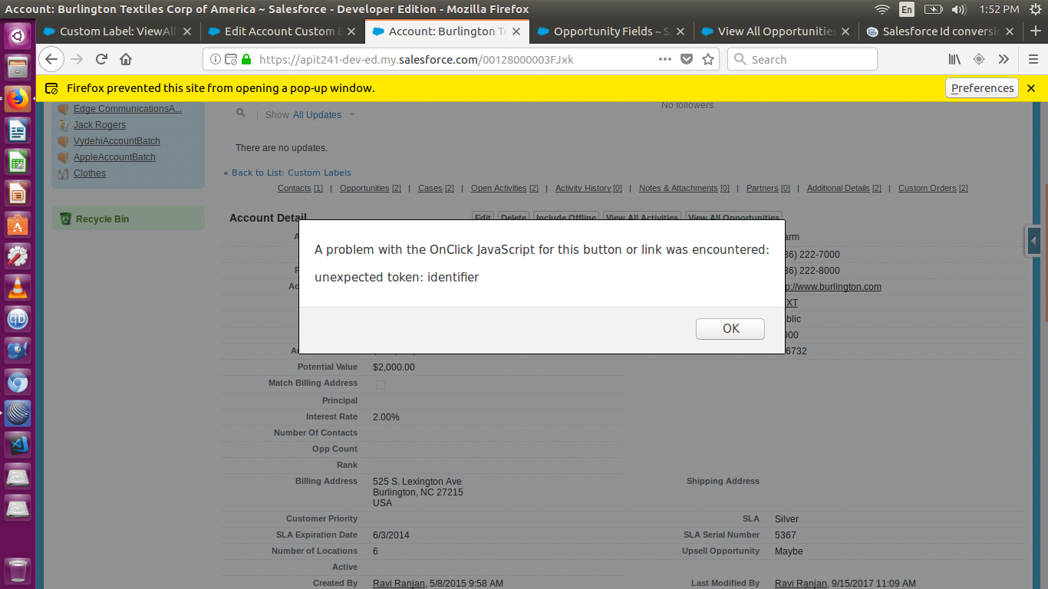Open page actions three-dot menu in address bar
The image size is (1048, 589).
[x=666, y=59]
